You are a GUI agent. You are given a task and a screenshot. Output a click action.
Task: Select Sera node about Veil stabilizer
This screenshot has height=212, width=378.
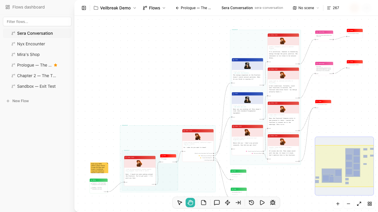tap(283, 83)
